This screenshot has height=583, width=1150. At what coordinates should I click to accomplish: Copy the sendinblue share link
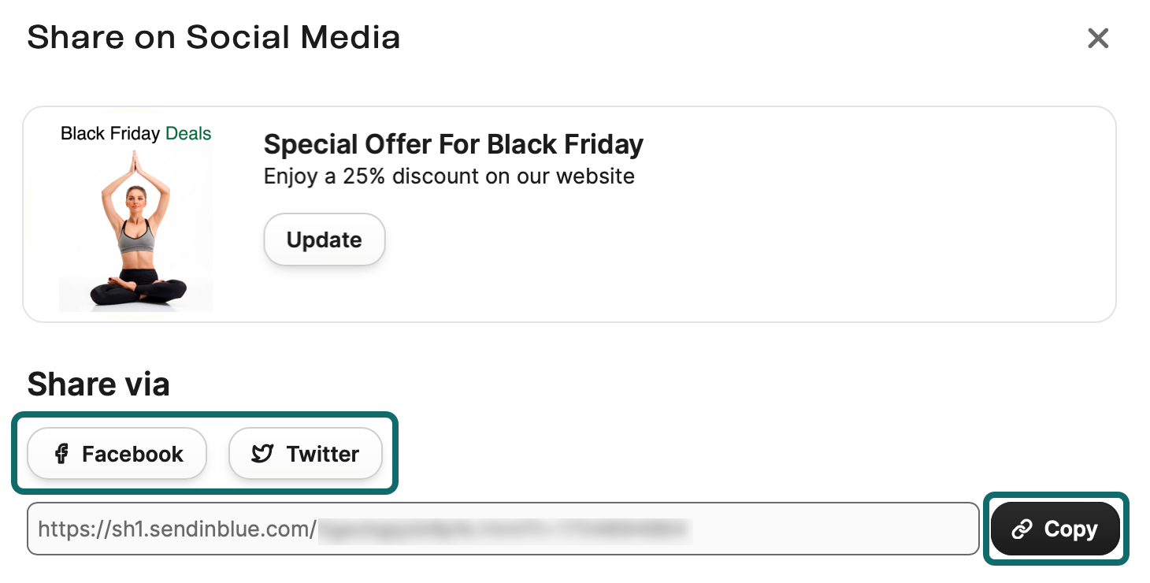pyautogui.click(x=1055, y=529)
